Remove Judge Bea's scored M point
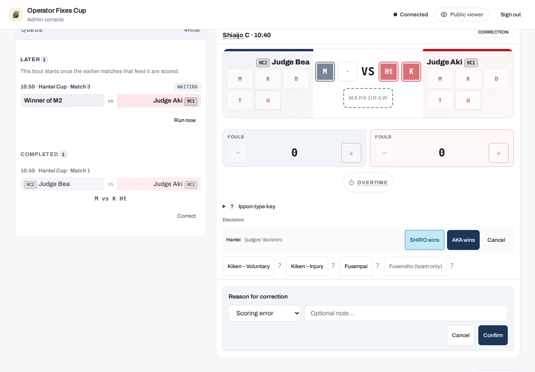This screenshot has height=372, width=535. tap(325, 72)
